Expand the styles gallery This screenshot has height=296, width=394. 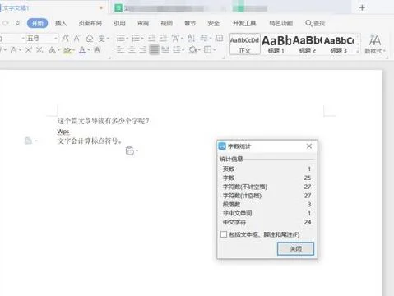pyautogui.click(x=357, y=51)
